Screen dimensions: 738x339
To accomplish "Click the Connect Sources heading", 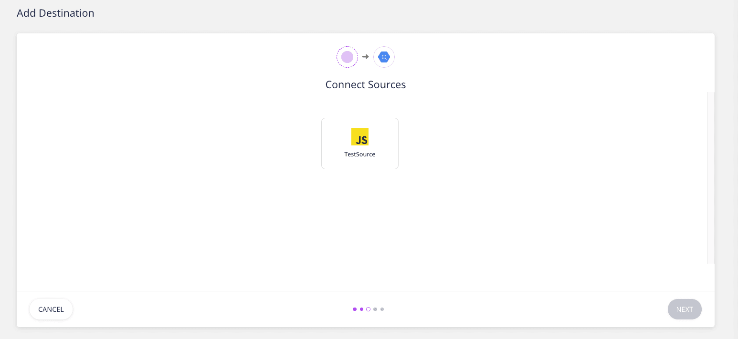I will coord(366,85).
